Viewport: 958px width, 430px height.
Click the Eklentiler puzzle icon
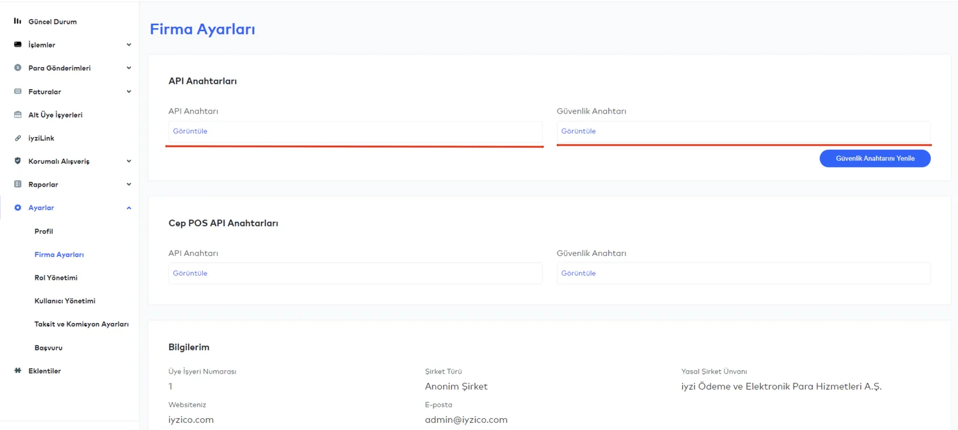tap(17, 371)
